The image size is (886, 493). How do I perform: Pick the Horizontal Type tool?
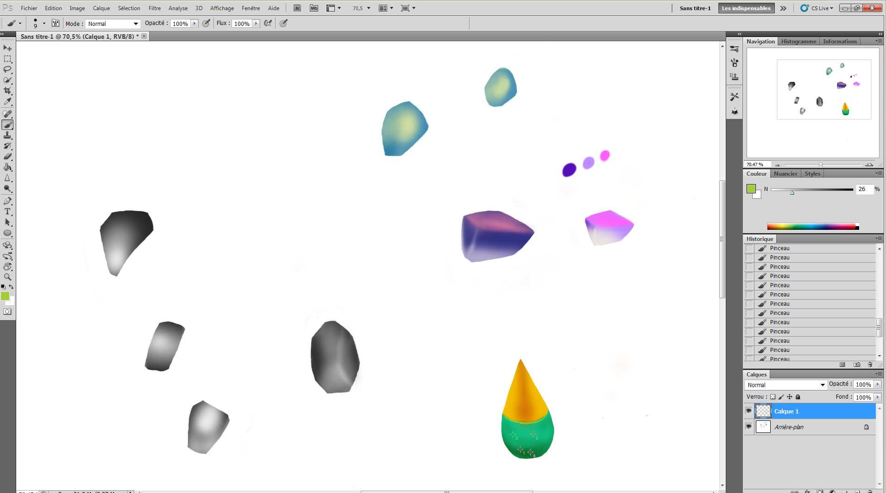pos(7,212)
